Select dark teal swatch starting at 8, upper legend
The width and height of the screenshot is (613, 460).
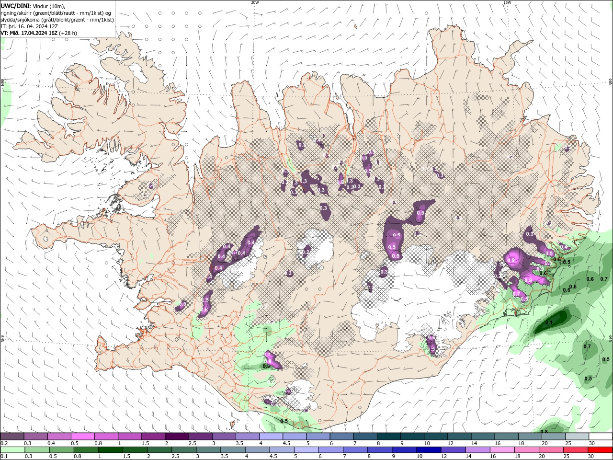[388, 437]
